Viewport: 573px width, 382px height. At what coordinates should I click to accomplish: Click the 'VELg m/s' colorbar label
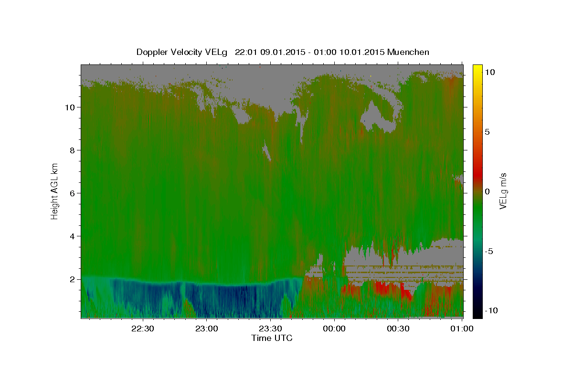point(503,191)
